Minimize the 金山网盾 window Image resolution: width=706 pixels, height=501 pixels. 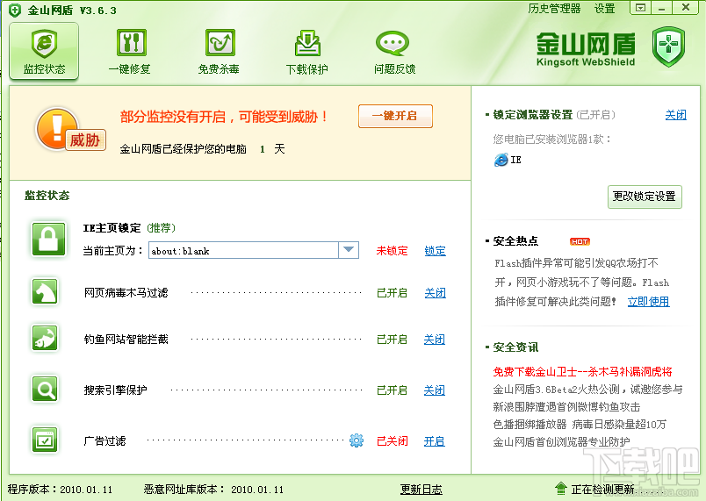(x=661, y=8)
